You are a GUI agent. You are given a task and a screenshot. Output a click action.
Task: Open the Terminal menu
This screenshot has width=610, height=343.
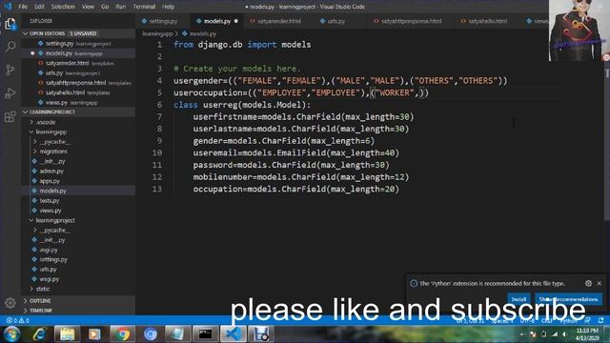click(x=144, y=7)
